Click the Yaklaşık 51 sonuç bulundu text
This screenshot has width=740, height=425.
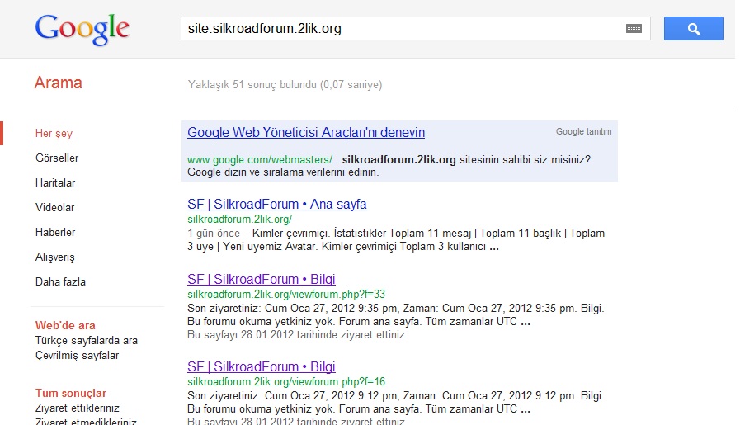285,84
